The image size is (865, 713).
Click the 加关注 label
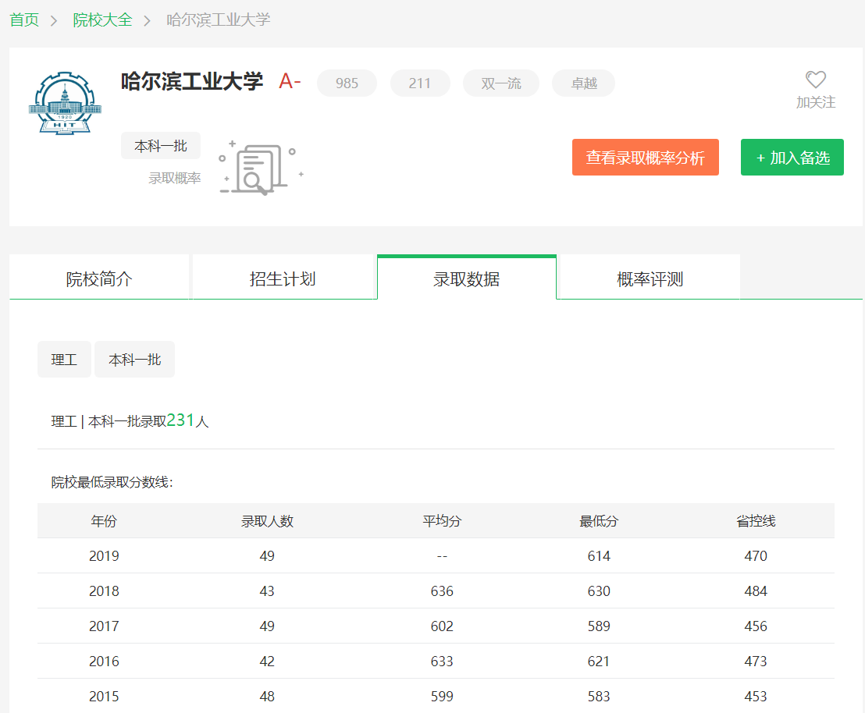click(815, 102)
